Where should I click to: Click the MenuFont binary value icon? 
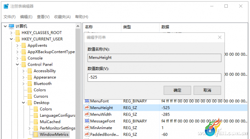click(x=87, y=101)
